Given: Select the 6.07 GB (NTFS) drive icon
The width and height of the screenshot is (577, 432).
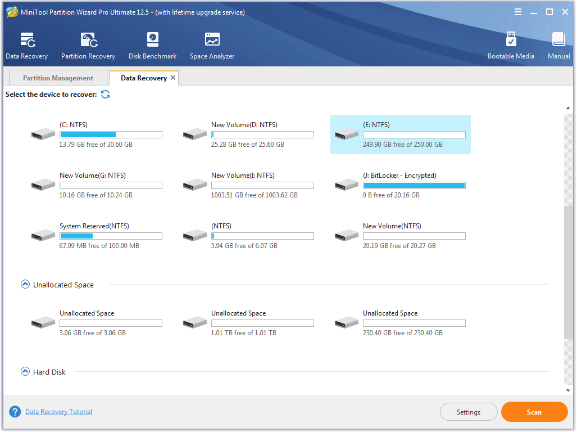Looking at the screenshot, I should [x=194, y=235].
